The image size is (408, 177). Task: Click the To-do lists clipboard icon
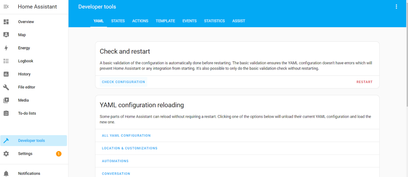(6, 113)
